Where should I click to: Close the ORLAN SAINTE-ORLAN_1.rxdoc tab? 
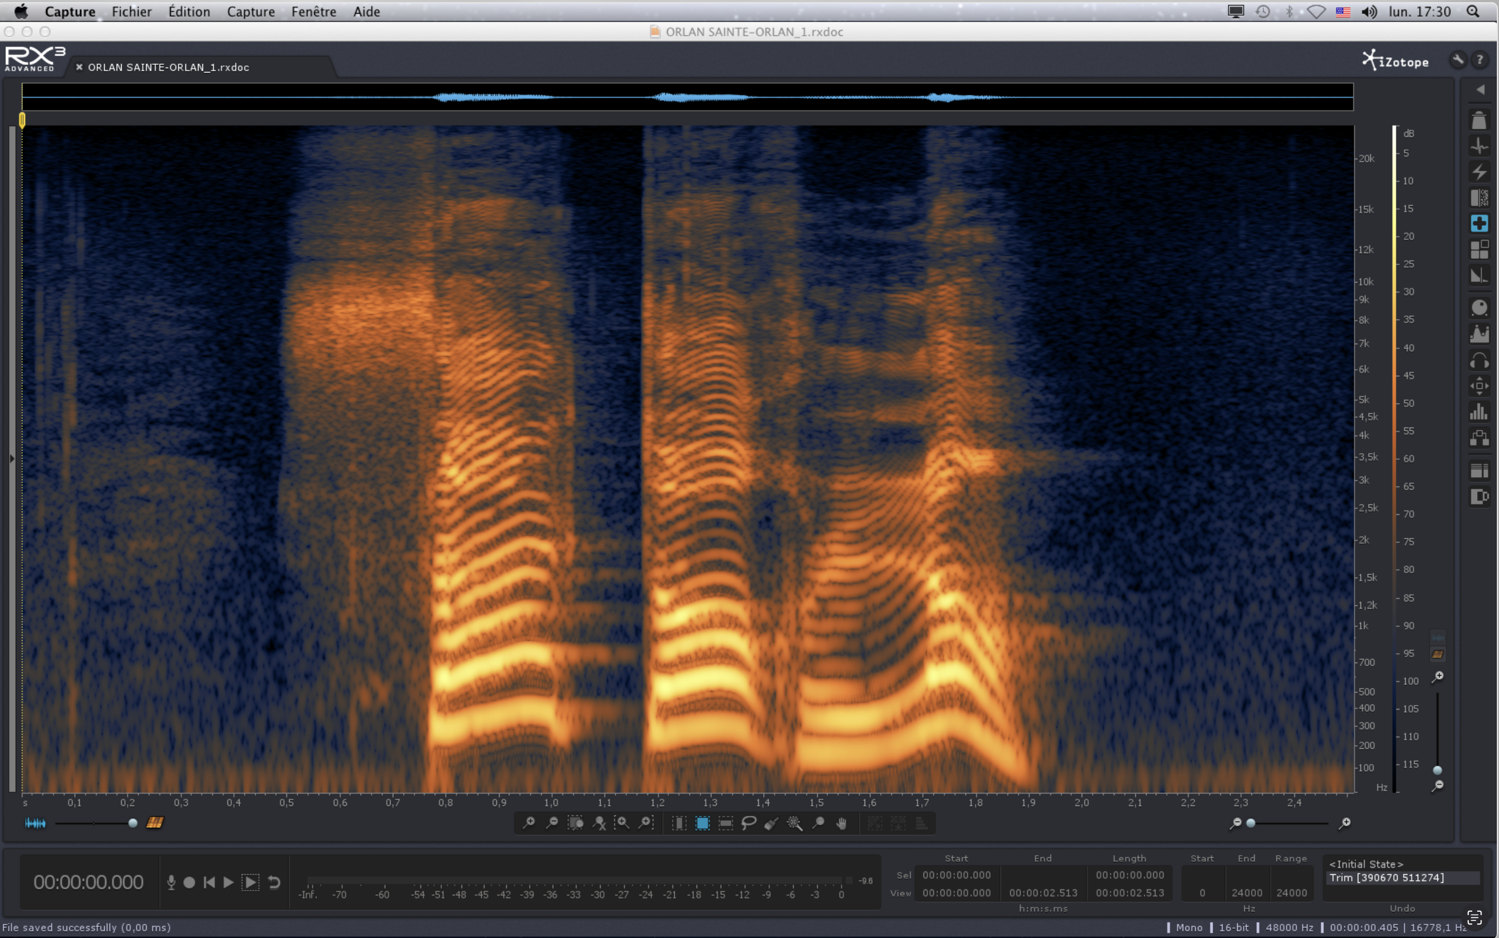coord(80,67)
